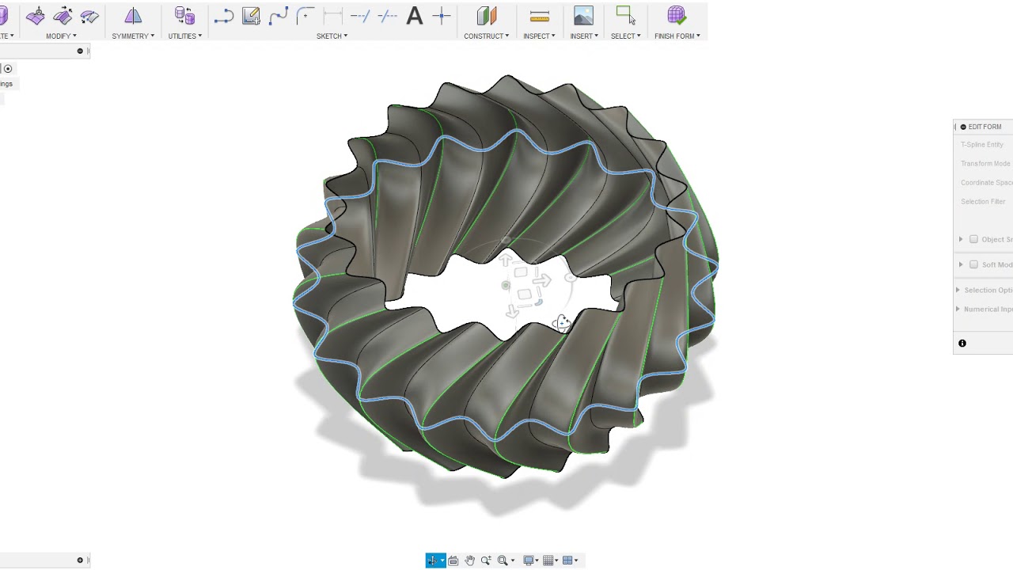This screenshot has width=1013, height=570.
Task: Click the Insert Edge tool in Modify
Action: (63, 16)
